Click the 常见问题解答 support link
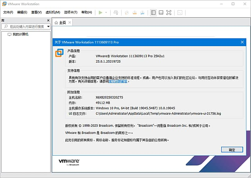The width and height of the screenshot is (251, 178). [118, 82]
